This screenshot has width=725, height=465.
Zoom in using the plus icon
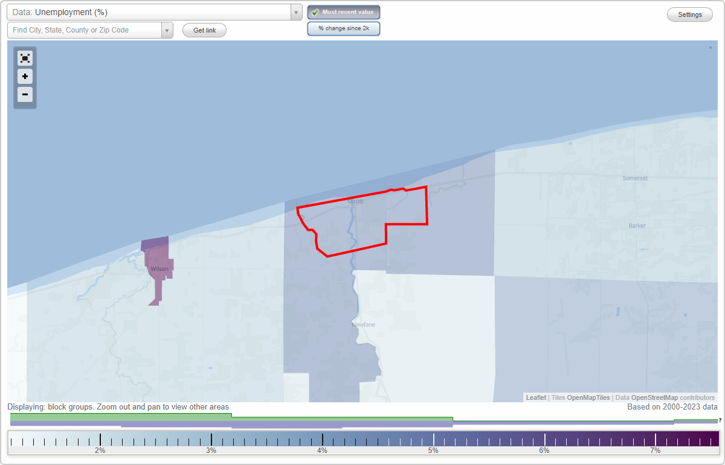[25, 76]
